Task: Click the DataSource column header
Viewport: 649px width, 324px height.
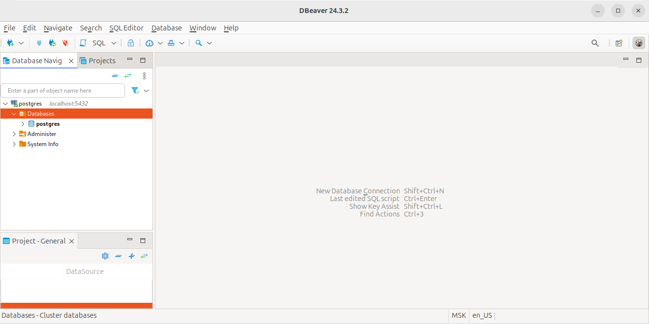Action: click(85, 271)
